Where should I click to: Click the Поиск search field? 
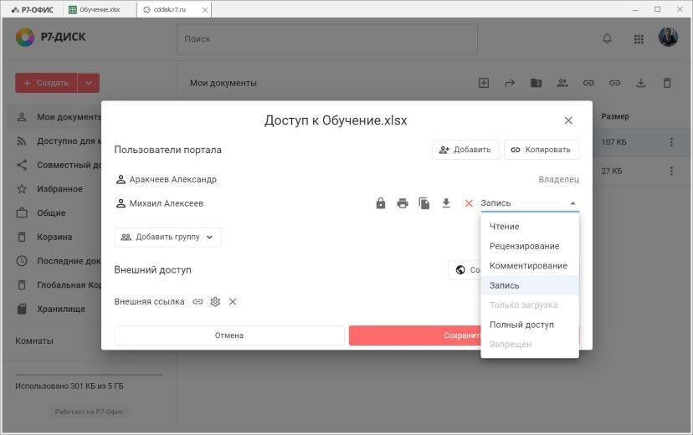pyautogui.click(x=327, y=38)
